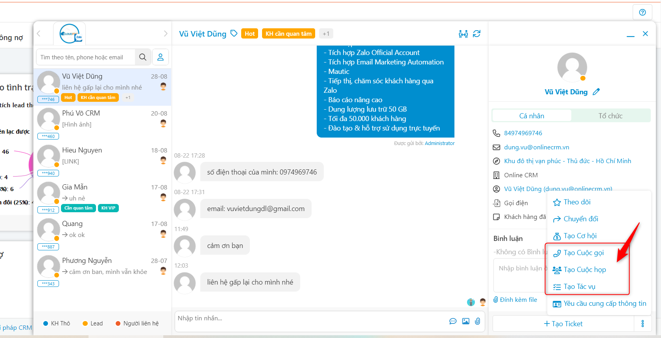Click the email vuvietdungdl@gmail.com message

(x=256, y=209)
